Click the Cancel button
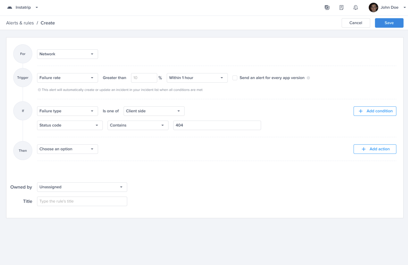Viewport: 408px width, 265px height. click(x=356, y=23)
